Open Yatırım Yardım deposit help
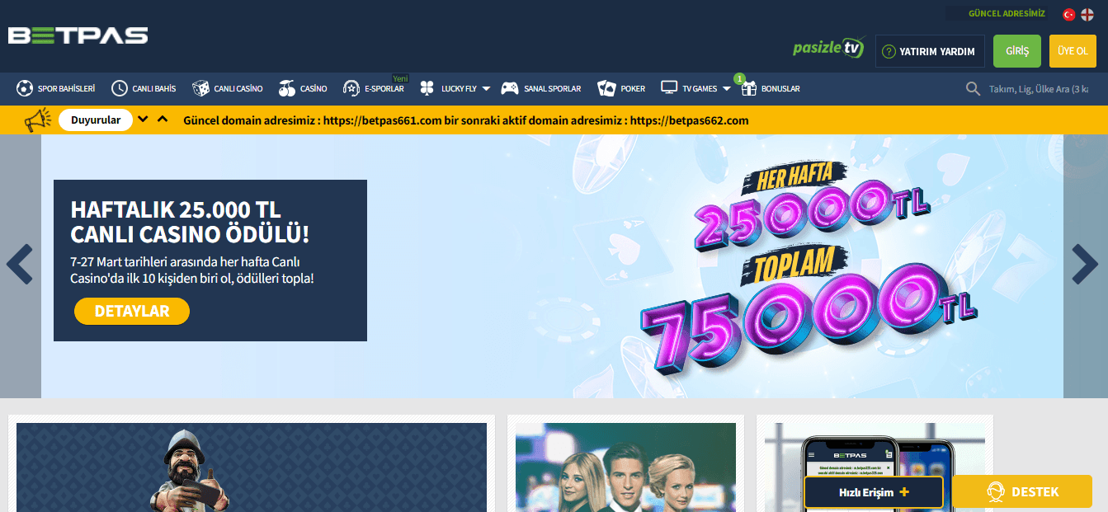Viewport: 1108px width, 512px height. pyautogui.click(x=930, y=51)
